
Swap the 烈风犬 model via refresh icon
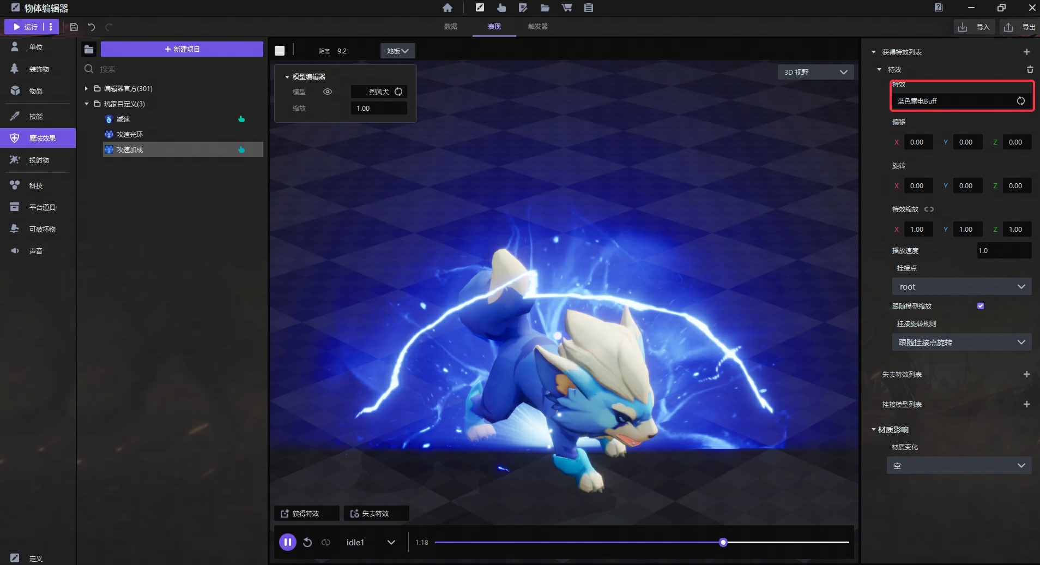(x=398, y=92)
